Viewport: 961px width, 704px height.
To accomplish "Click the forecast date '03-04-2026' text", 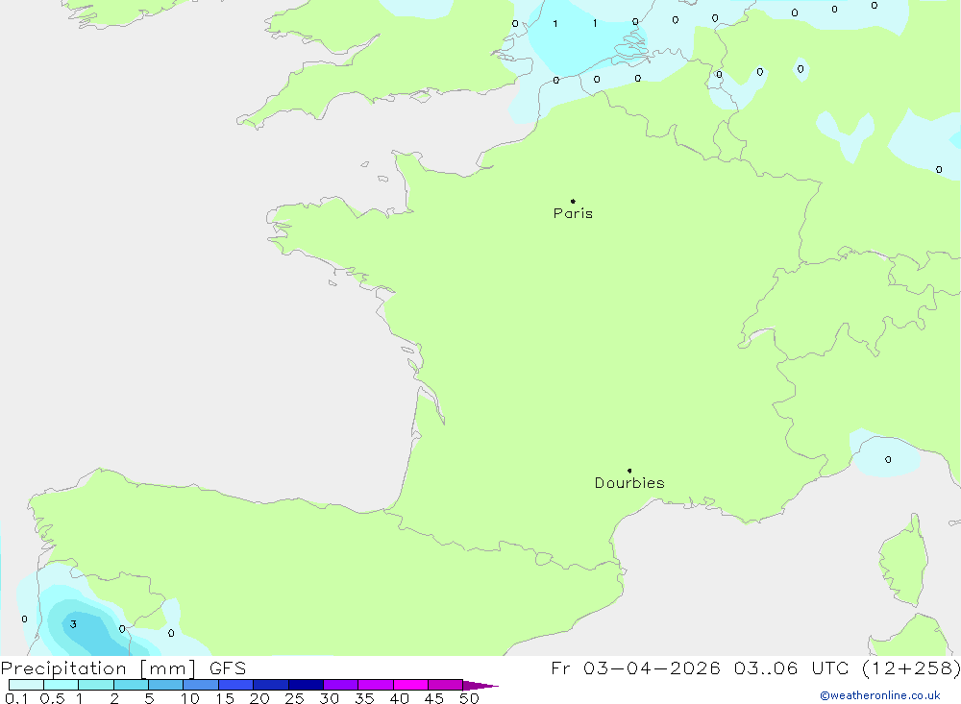I will [652, 668].
